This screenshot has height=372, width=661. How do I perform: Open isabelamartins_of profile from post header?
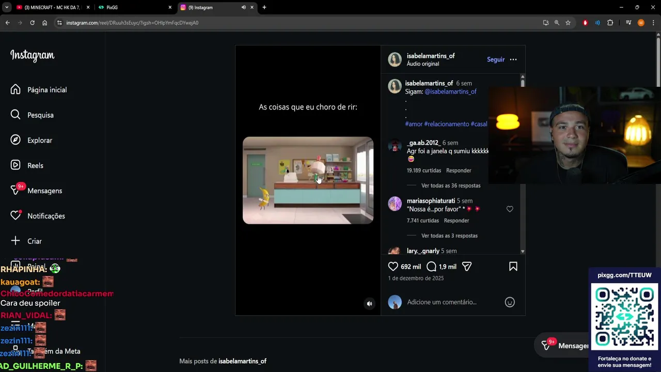tap(431, 56)
